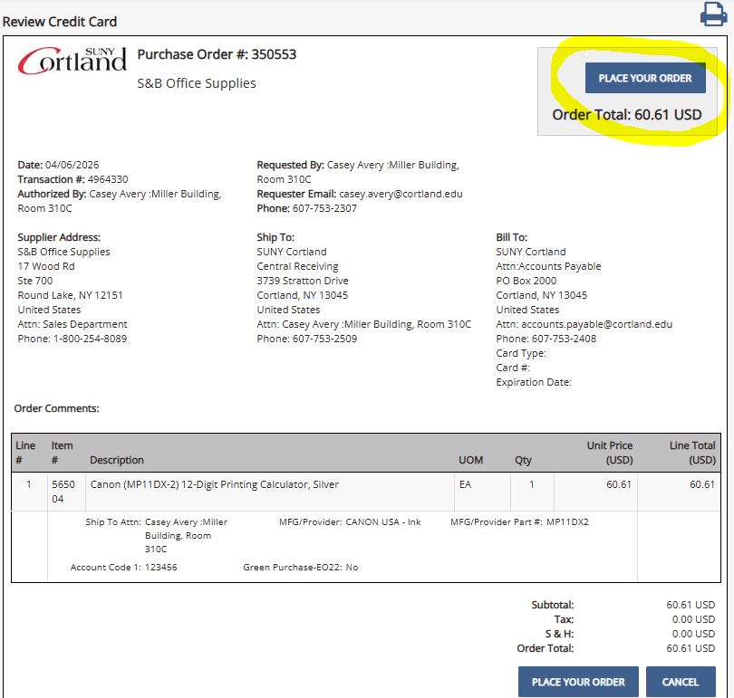The height and width of the screenshot is (698, 734).
Task: Click the supplier name S&B Office Supplies
Action: (196, 82)
